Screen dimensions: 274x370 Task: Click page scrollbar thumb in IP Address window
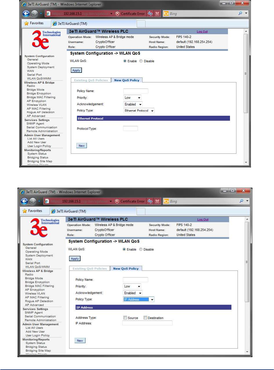tap(247, 262)
